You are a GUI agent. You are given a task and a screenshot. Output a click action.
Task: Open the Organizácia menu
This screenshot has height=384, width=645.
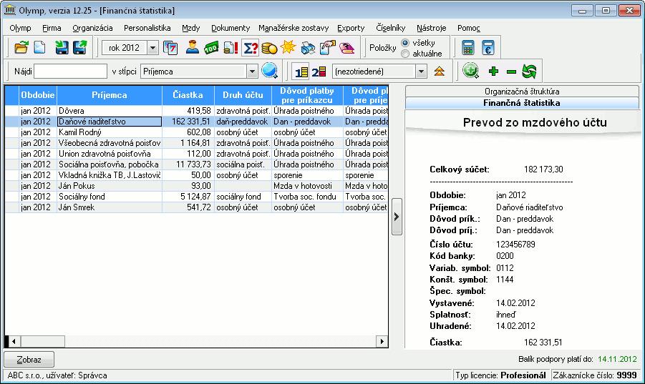click(92, 28)
